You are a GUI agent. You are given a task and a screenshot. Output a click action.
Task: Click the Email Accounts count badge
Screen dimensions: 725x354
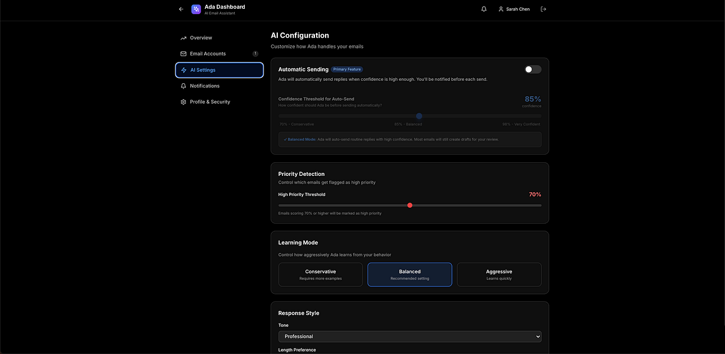[x=255, y=54]
